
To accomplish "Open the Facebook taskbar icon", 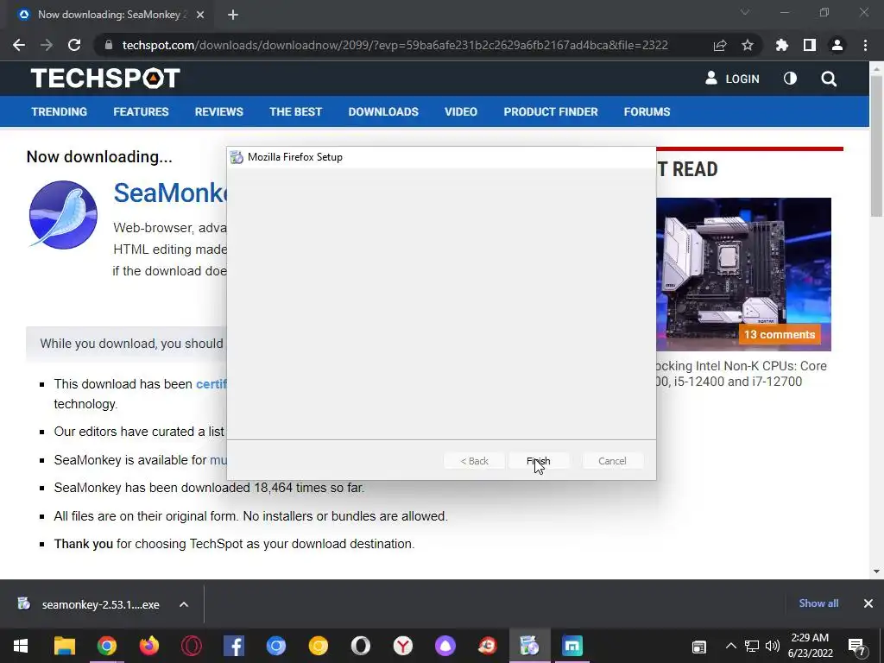I will click(233, 646).
